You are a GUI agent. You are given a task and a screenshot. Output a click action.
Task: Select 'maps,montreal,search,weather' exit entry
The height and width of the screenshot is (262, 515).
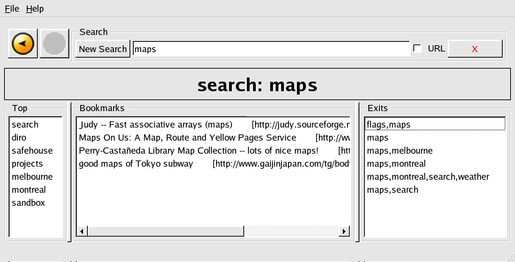pos(435,177)
